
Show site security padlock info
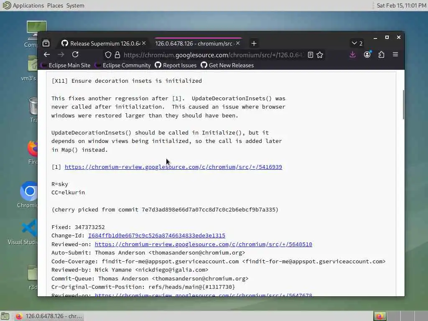pyautogui.click(x=117, y=55)
